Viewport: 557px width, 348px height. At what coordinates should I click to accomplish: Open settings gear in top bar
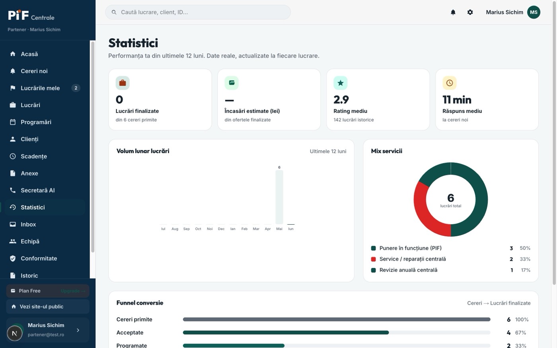470,12
